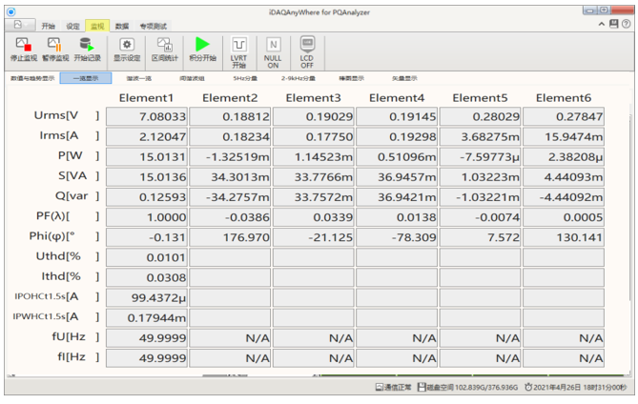Start recording with the 开始记录 icon
The height and width of the screenshot is (404, 638).
87,45
